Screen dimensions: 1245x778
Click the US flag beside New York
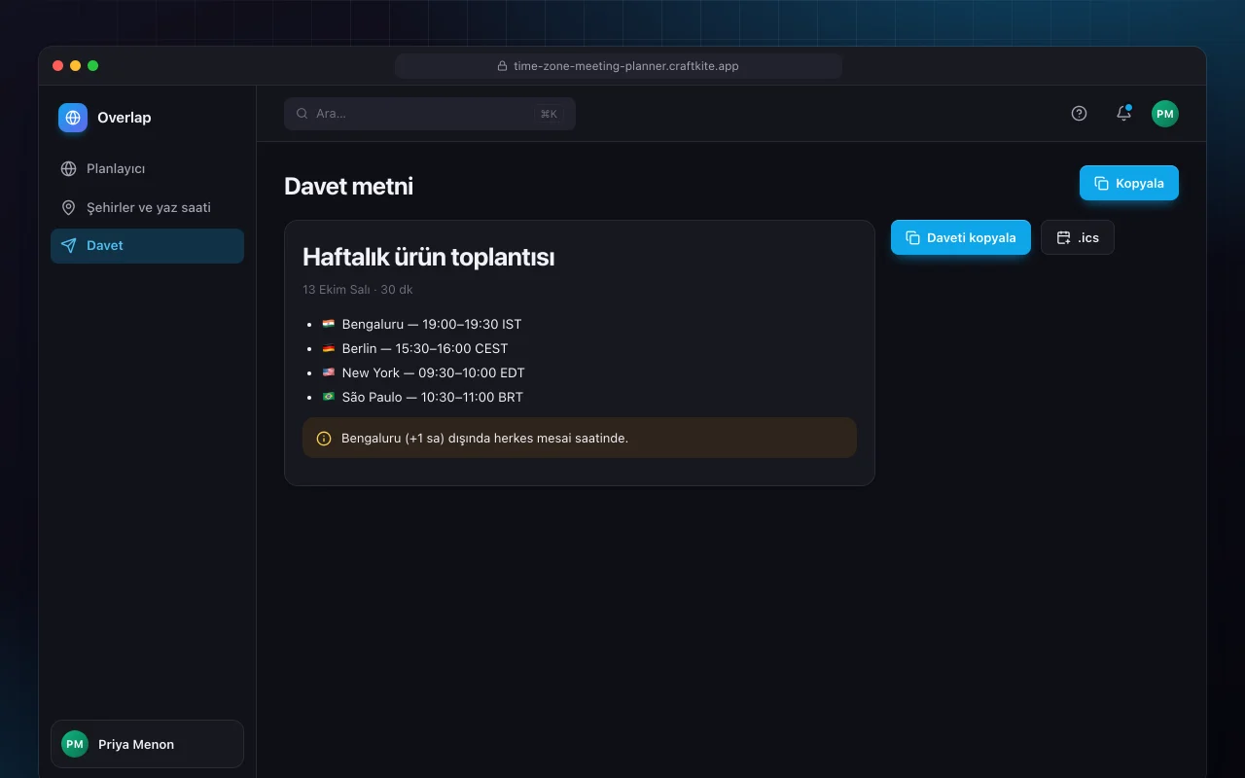(x=329, y=372)
